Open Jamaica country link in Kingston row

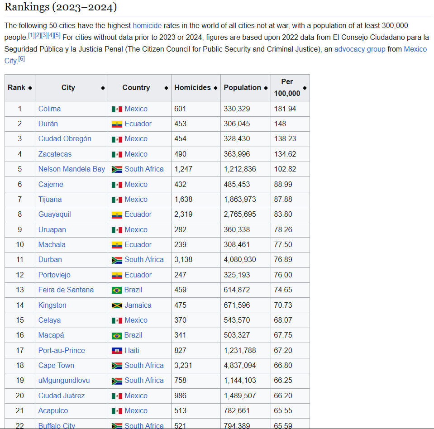138,305
